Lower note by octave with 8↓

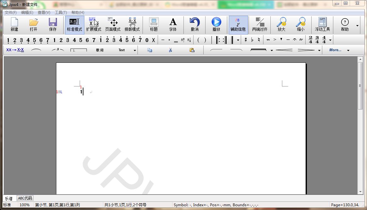click(189, 40)
